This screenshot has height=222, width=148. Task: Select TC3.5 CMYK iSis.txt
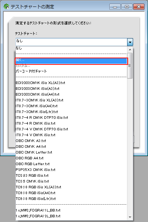[71, 181]
